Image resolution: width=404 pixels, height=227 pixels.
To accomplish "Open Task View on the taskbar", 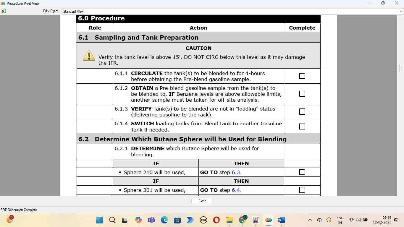I will click(125, 220).
